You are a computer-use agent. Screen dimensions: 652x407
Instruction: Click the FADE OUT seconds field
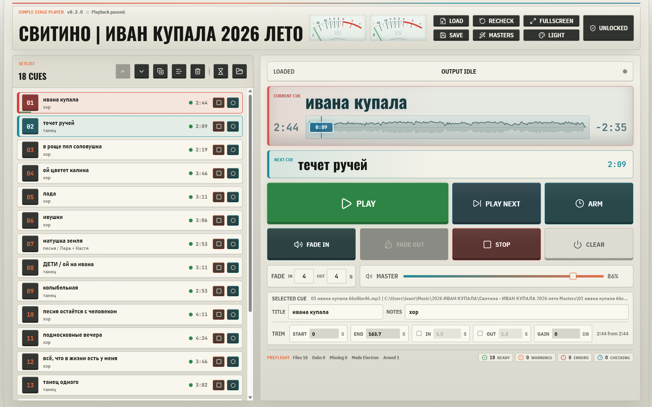pos(336,276)
